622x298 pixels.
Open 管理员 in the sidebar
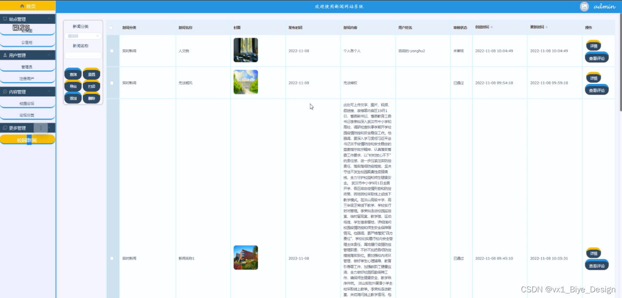click(27, 67)
